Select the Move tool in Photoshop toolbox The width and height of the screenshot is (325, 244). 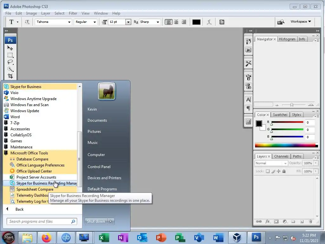10,48
